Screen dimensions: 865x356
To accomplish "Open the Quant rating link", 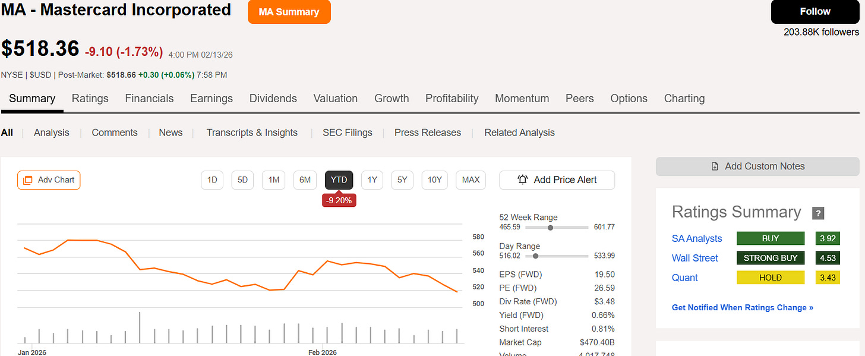I will click(x=685, y=278).
